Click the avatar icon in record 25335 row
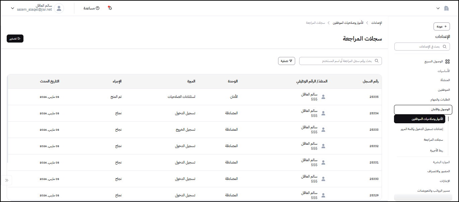The image size is (459, 202). (323, 97)
